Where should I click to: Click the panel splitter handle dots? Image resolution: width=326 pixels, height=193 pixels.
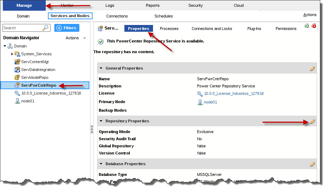click(x=92, y=129)
